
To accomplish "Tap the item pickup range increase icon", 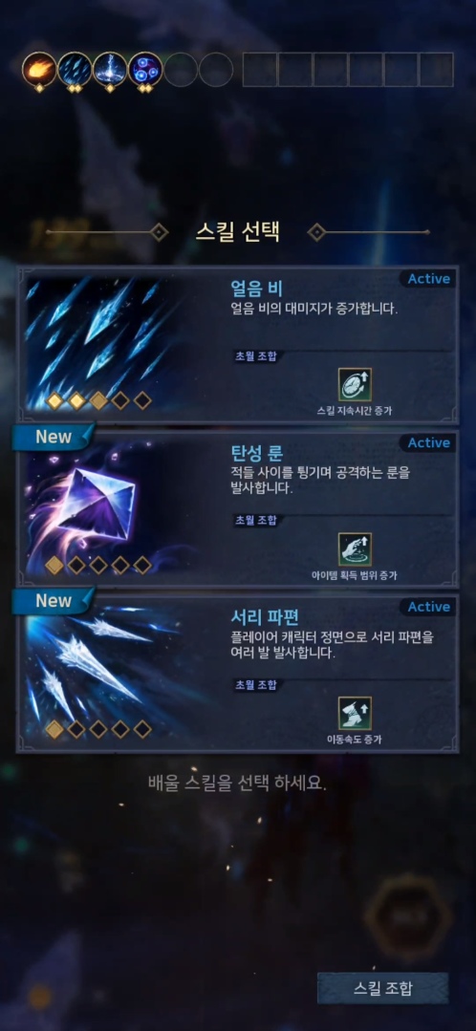I will tap(355, 549).
